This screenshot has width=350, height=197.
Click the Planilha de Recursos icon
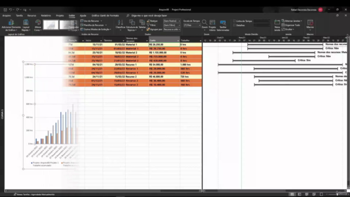coord(82,25)
